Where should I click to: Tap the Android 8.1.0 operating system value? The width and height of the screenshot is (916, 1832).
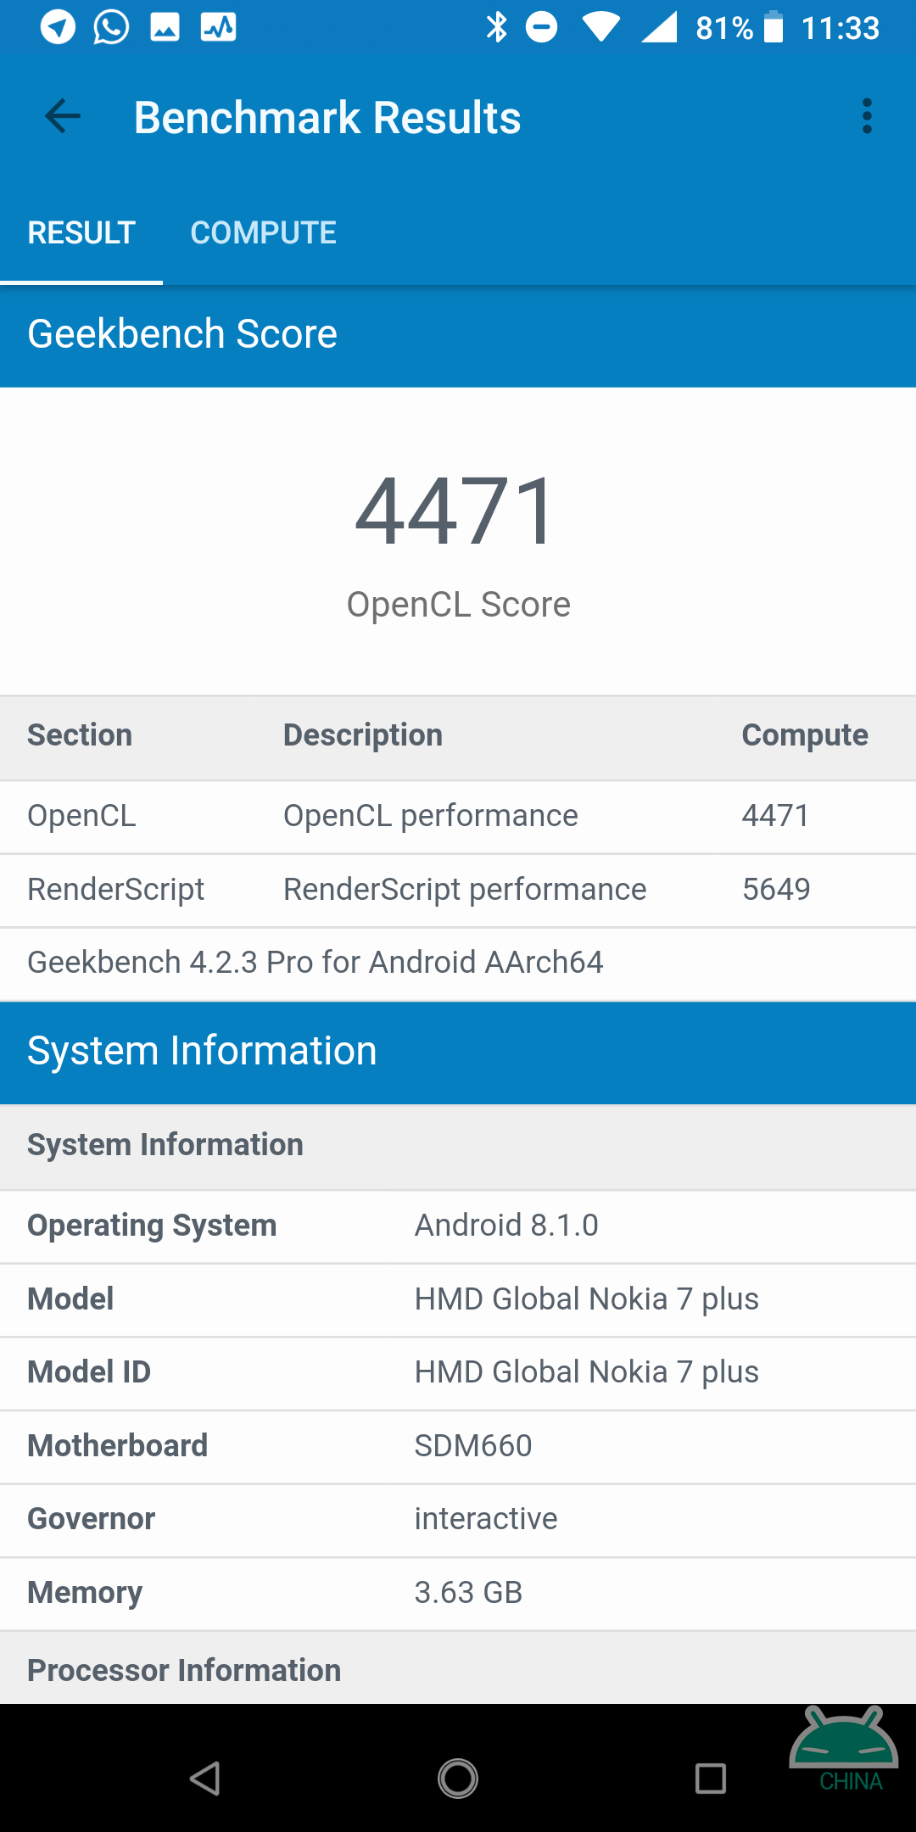506,1226
